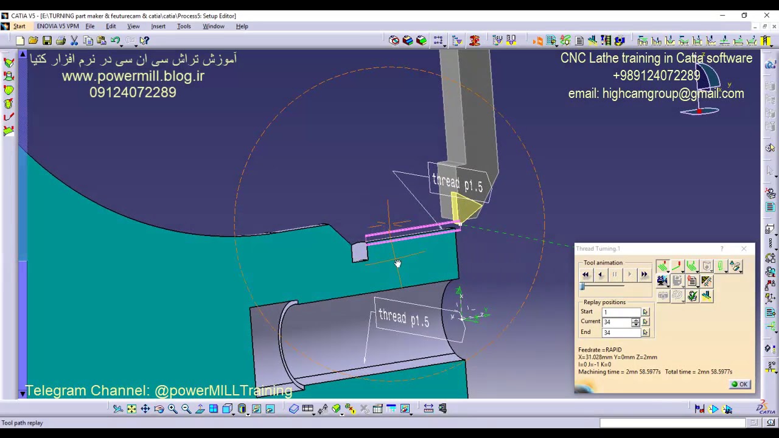Rewind tool animation to start
Image resolution: width=779 pixels, height=438 pixels.
pyautogui.click(x=585, y=275)
